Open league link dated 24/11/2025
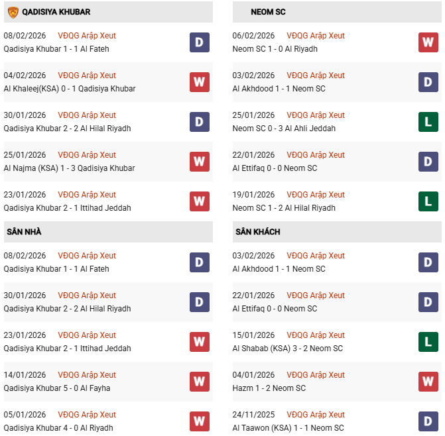Viewport: 445px width, 436px height. point(316,415)
